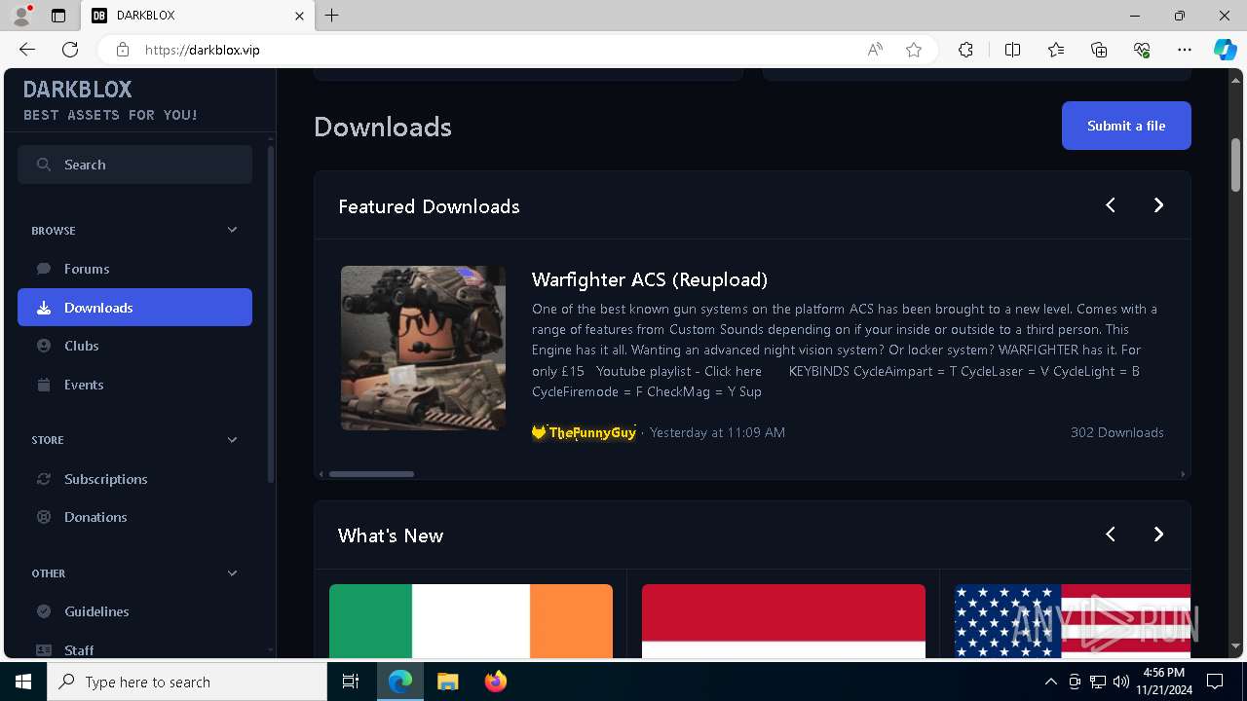Open Browser essentials heart icon
Image resolution: width=1247 pixels, height=701 pixels.
pyautogui.click(x=1142, y=50)
